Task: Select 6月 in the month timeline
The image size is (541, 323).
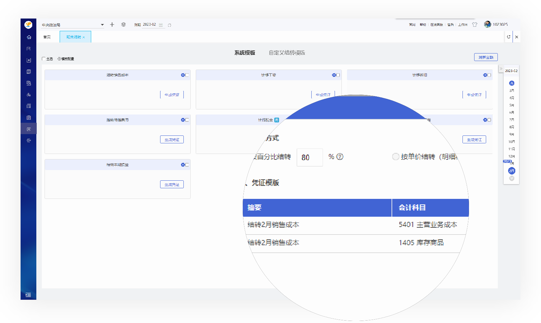Action: (x=512, y=112)
